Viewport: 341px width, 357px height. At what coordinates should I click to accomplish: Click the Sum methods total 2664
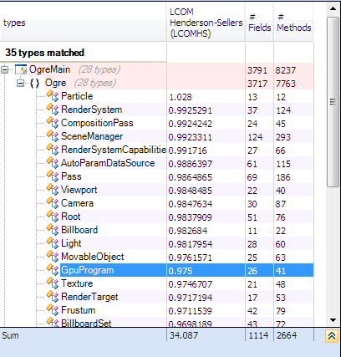pyautogui.click(x=287, y=335)
